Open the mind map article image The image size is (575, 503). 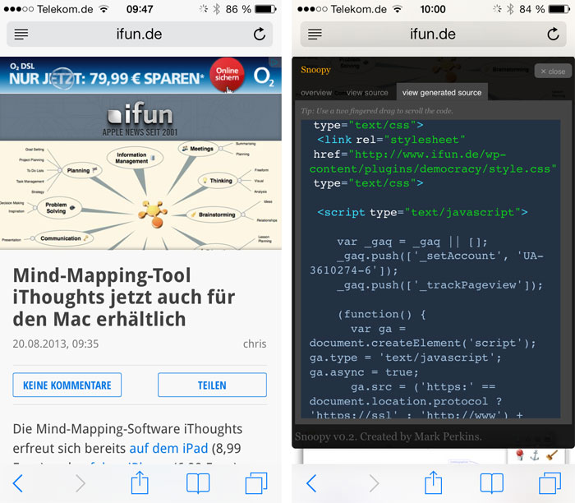coord(140,195)
